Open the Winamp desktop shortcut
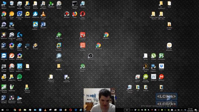The width and height of the screenshot is (199, 112). click(x=35, y=46)
